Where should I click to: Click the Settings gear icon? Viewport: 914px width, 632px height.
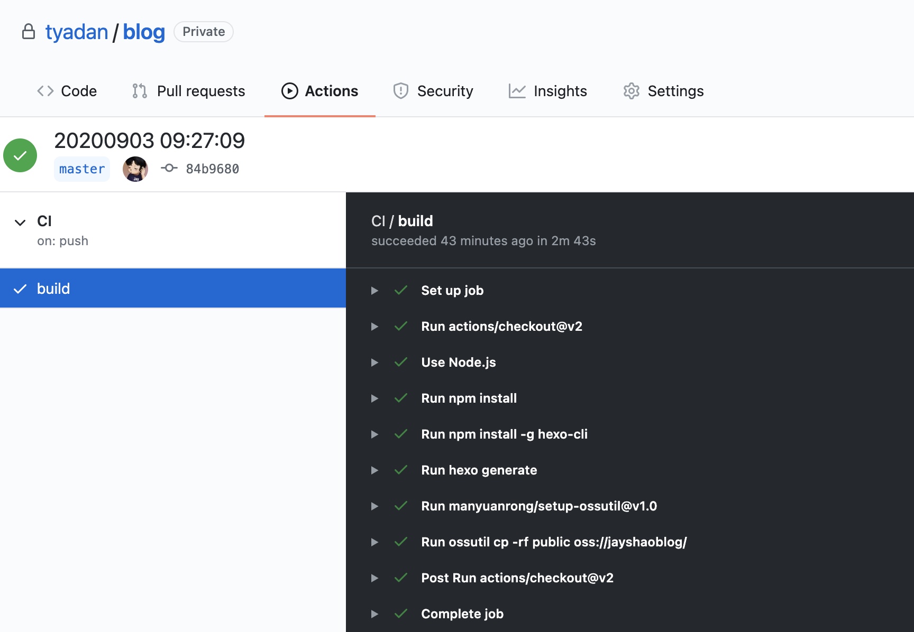tap(631, 91)
